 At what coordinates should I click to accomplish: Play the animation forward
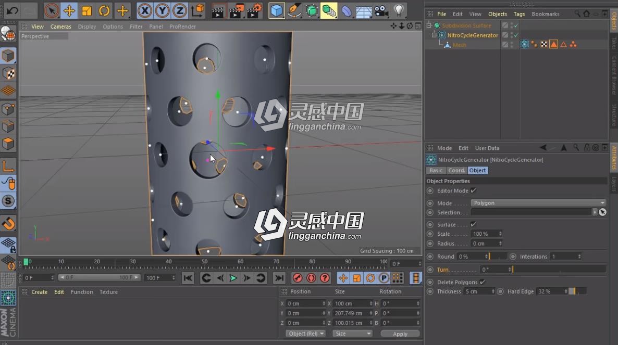tap(233, 278)
